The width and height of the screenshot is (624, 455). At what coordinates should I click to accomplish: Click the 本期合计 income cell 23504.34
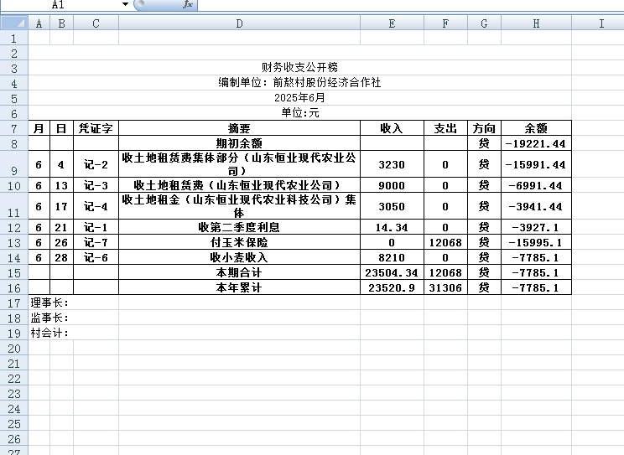392,272
